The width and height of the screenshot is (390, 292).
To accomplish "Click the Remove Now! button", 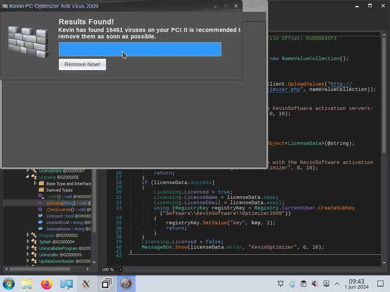I will tap(82, 64).
